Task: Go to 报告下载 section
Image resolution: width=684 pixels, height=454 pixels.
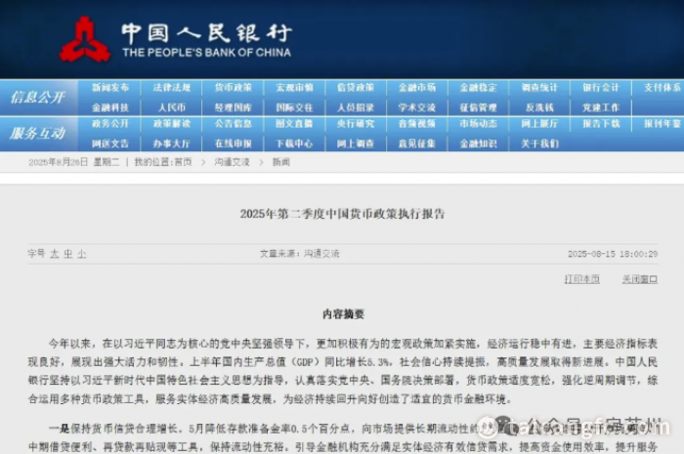Action: [x=600, y=124]
